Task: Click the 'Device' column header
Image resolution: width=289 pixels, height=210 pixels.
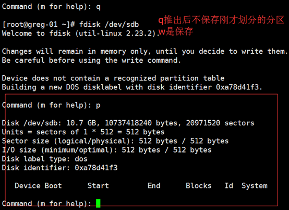Action: tap(28, 185)
